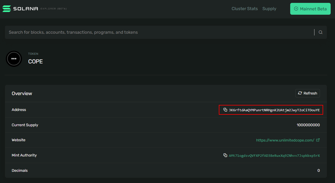Click the search magnifier icon

(x=321, y=32)
